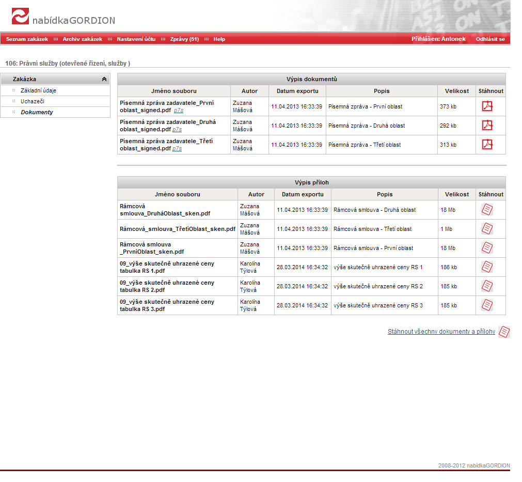Download attachment tabulka RS 1.pdf
Screen dimensions: 522x482
(x=487, y=267)
